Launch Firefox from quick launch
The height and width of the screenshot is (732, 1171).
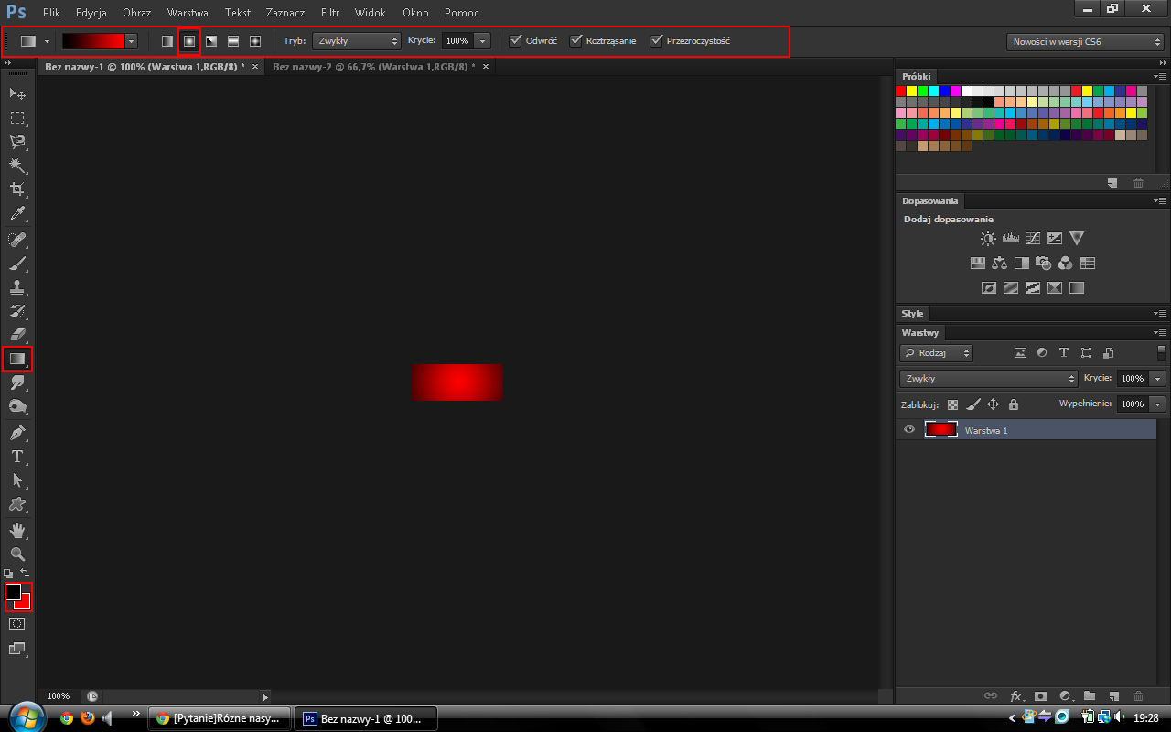tap(87, 718)
